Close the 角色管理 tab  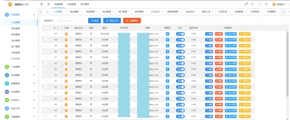click(x=80, y=12)
